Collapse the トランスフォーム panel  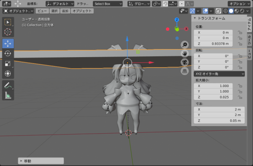195,18
